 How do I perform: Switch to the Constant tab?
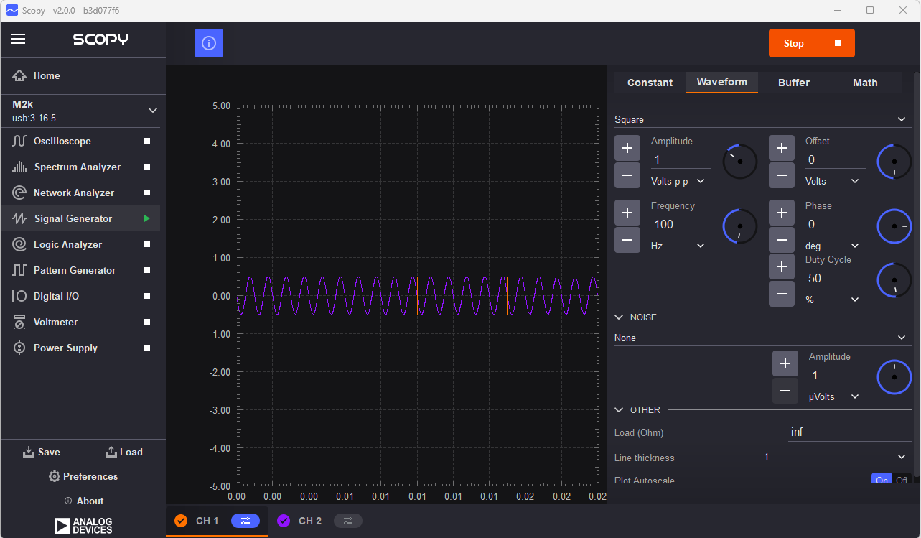tap(650, 83)
